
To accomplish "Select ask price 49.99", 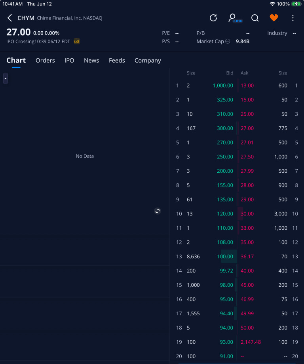I will [247, 314].
